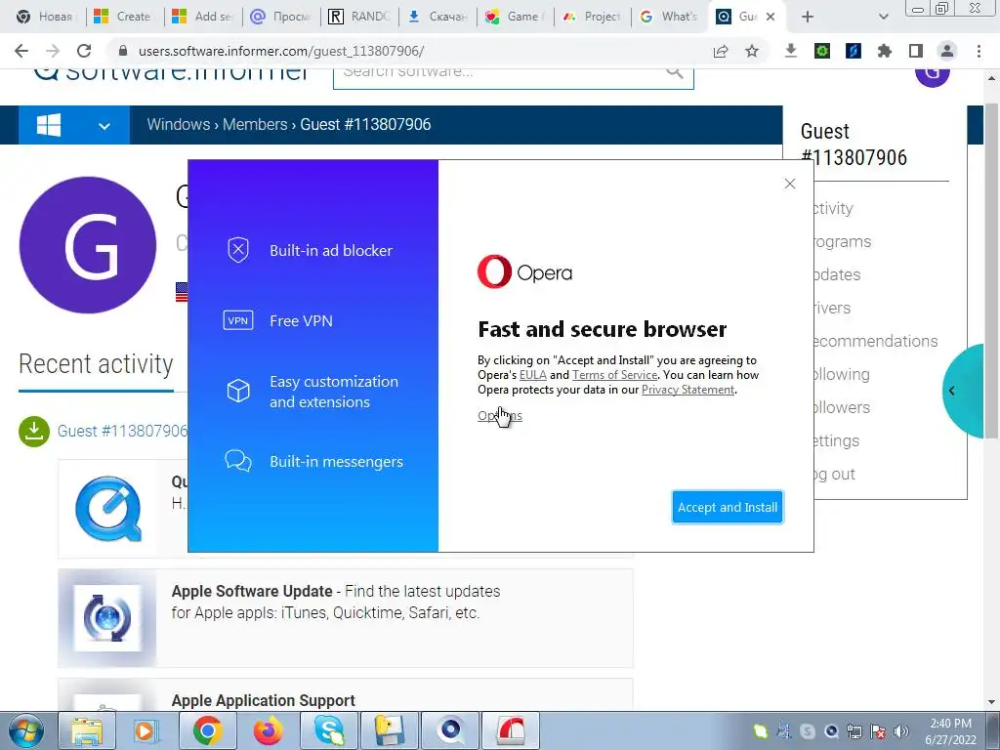
Task: Open the Windows breadcrumb link
Action: coord(178,124)
